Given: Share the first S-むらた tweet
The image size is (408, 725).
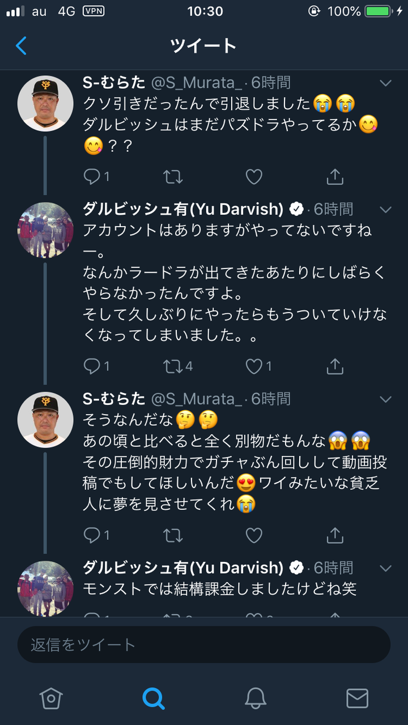Looking at the screenshot, I should click(x=335, y=177).
